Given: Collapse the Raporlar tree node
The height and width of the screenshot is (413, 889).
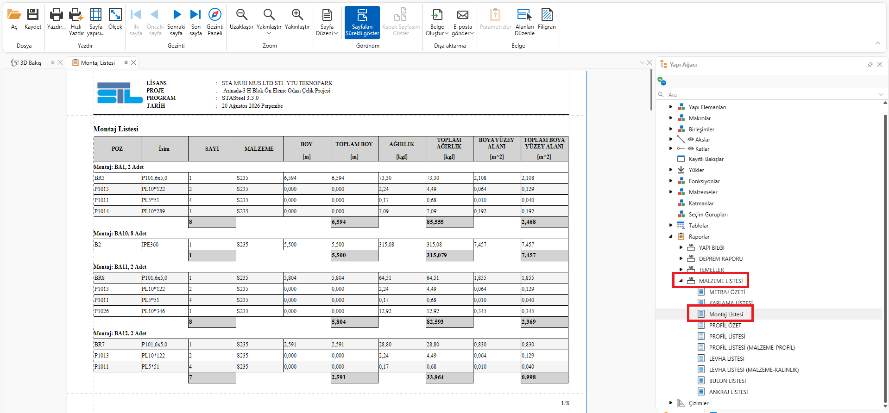Looking at the screenshot, I should 670,236.
